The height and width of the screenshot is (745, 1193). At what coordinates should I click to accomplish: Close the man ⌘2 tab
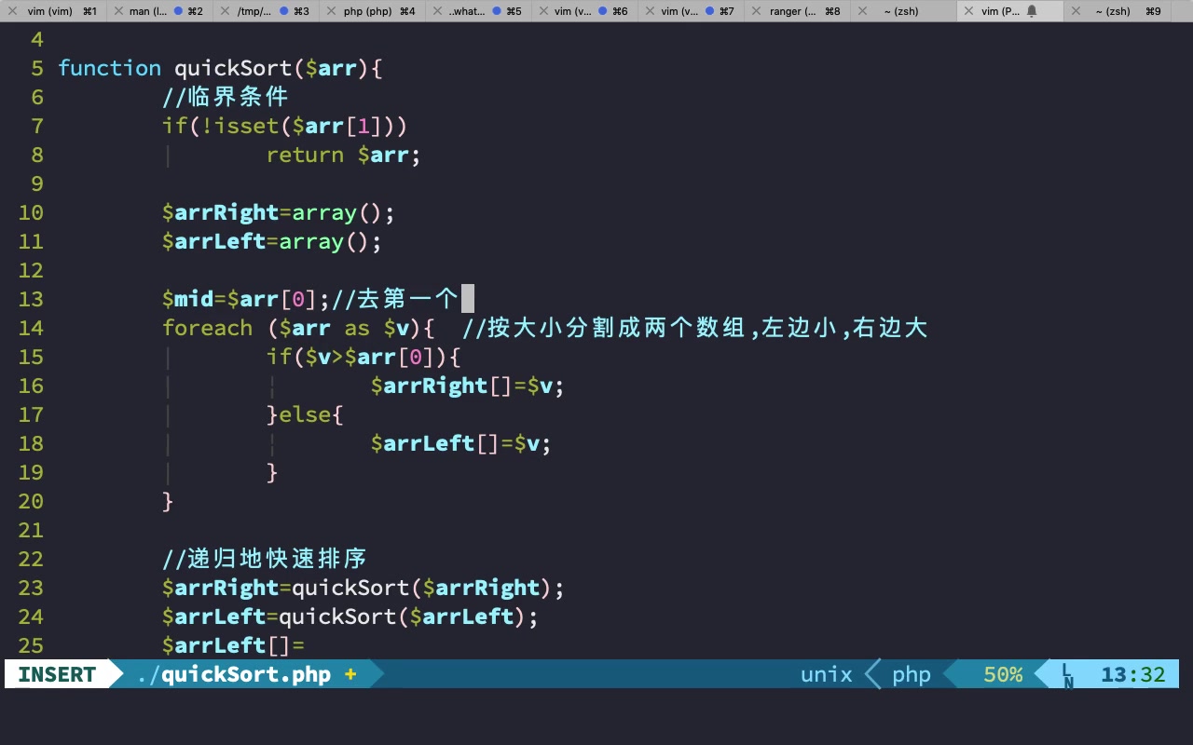click(x=117, y=11)
